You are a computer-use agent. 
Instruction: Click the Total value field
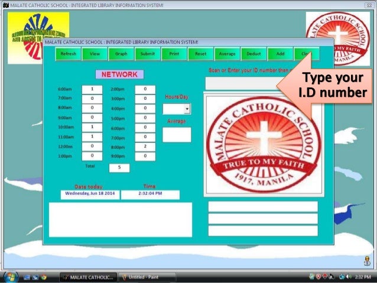[119, 168]
